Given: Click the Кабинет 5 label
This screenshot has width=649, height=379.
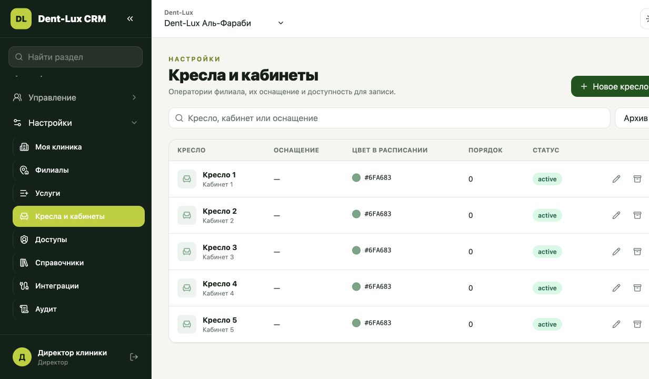Looking at the screenshot, I should [x=218, y=330].
